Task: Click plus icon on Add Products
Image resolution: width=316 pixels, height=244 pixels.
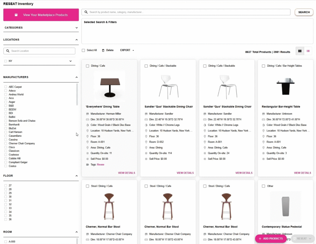Action: (260, 238)
